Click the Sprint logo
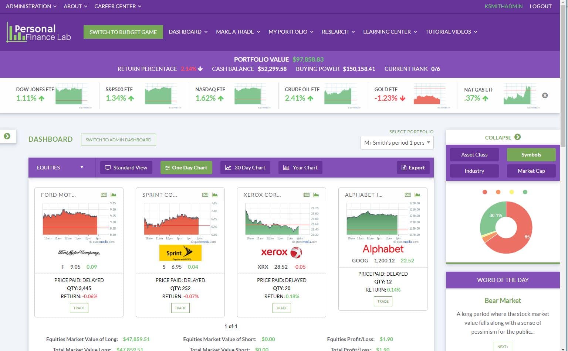The width and height of the screenshot is (568, 351). coord(180,253)
